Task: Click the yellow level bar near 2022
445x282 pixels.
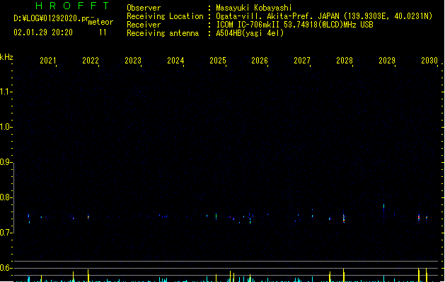Action: [x=88, y=276]
